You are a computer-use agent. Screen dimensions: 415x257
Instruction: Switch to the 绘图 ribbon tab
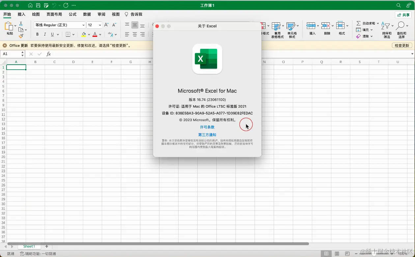click(x=36, y=14)
